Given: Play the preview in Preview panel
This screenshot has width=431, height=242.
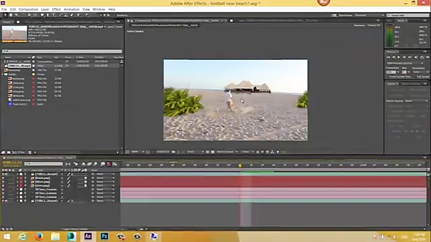Looking at the screenshot, I should (399, 57).
